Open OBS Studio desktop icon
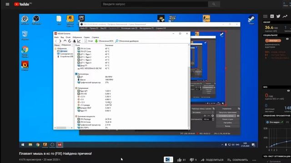 tap(36, 20)
